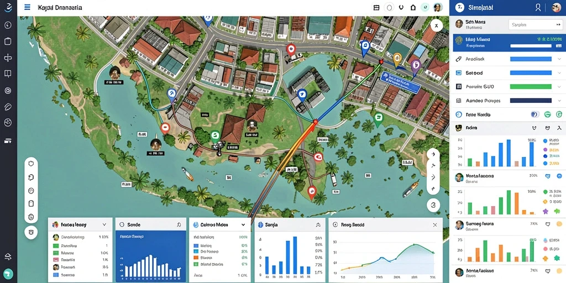Click the green Pocruto SUO progress bar
Viewport: 566px width, 283px height.
tap(531, 87)
